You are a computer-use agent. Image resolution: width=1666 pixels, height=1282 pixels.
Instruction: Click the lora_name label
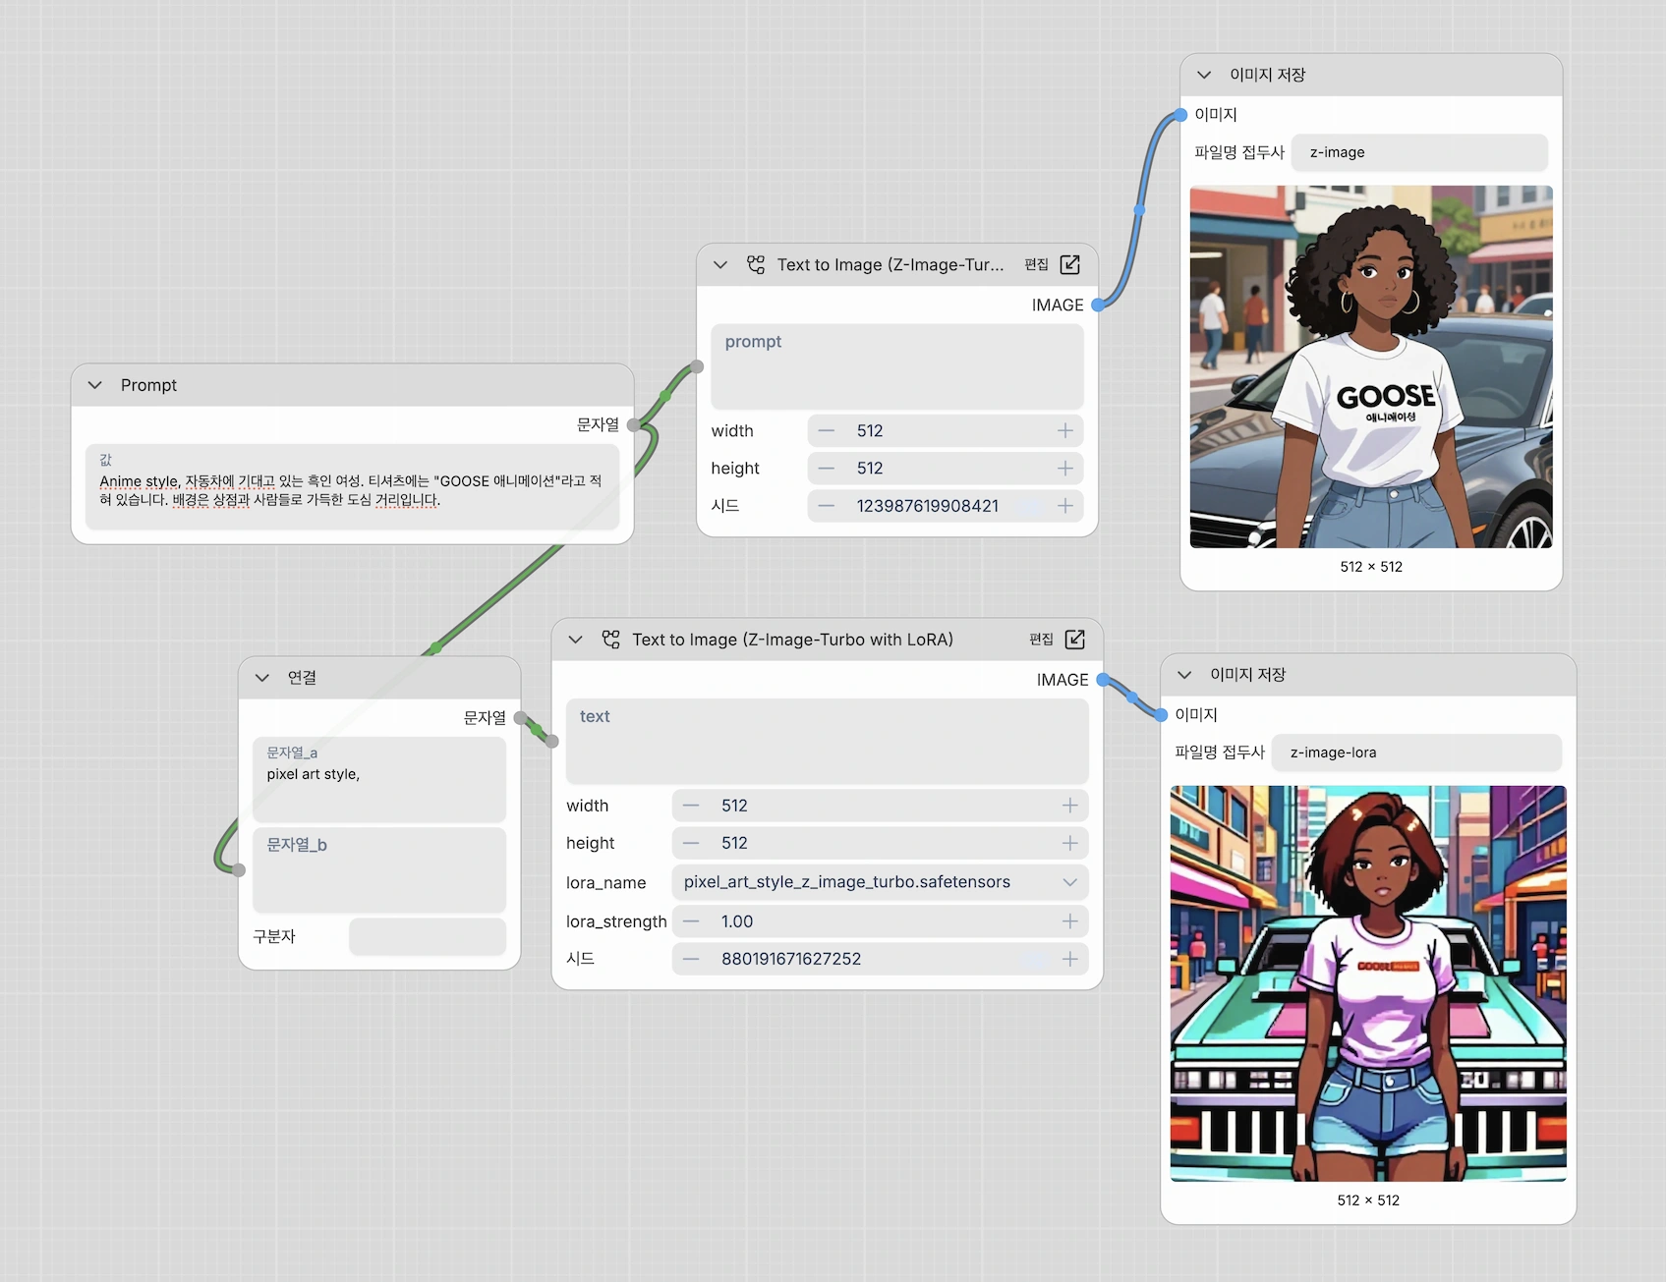[605, 883]
